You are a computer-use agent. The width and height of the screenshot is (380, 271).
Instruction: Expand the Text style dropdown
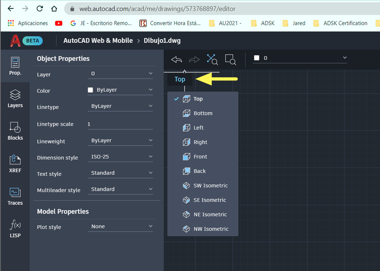[x=120, y=173]
